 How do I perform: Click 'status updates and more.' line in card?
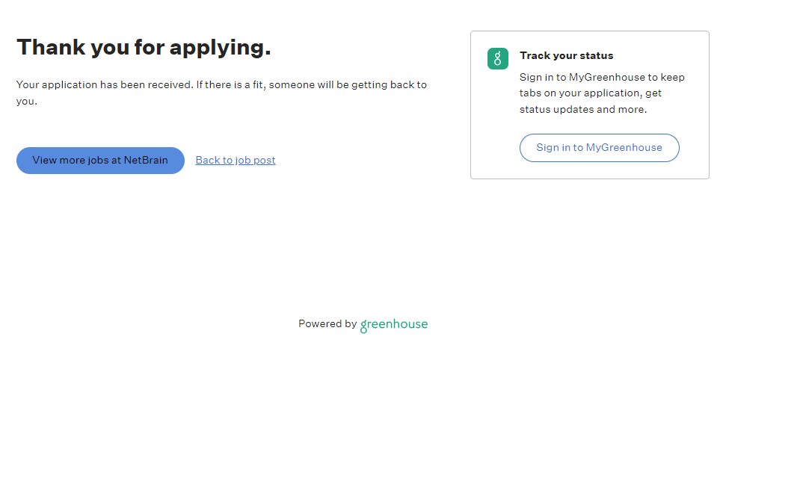pos(583,110)
